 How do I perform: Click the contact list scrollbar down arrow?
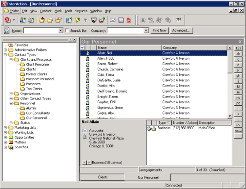[229, 116]
